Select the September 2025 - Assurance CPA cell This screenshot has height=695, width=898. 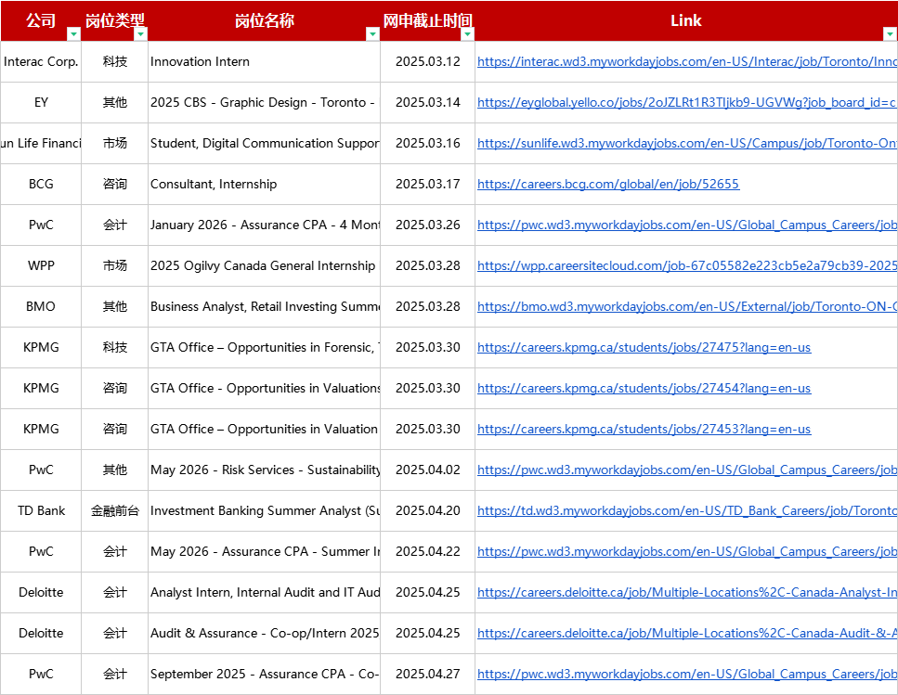click(264, 674)
